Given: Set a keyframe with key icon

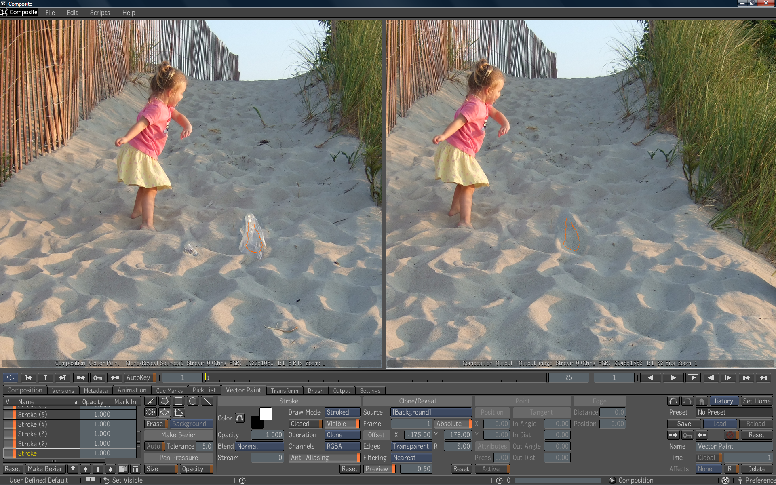Looking at the screenshot, I should pos(98,377).
